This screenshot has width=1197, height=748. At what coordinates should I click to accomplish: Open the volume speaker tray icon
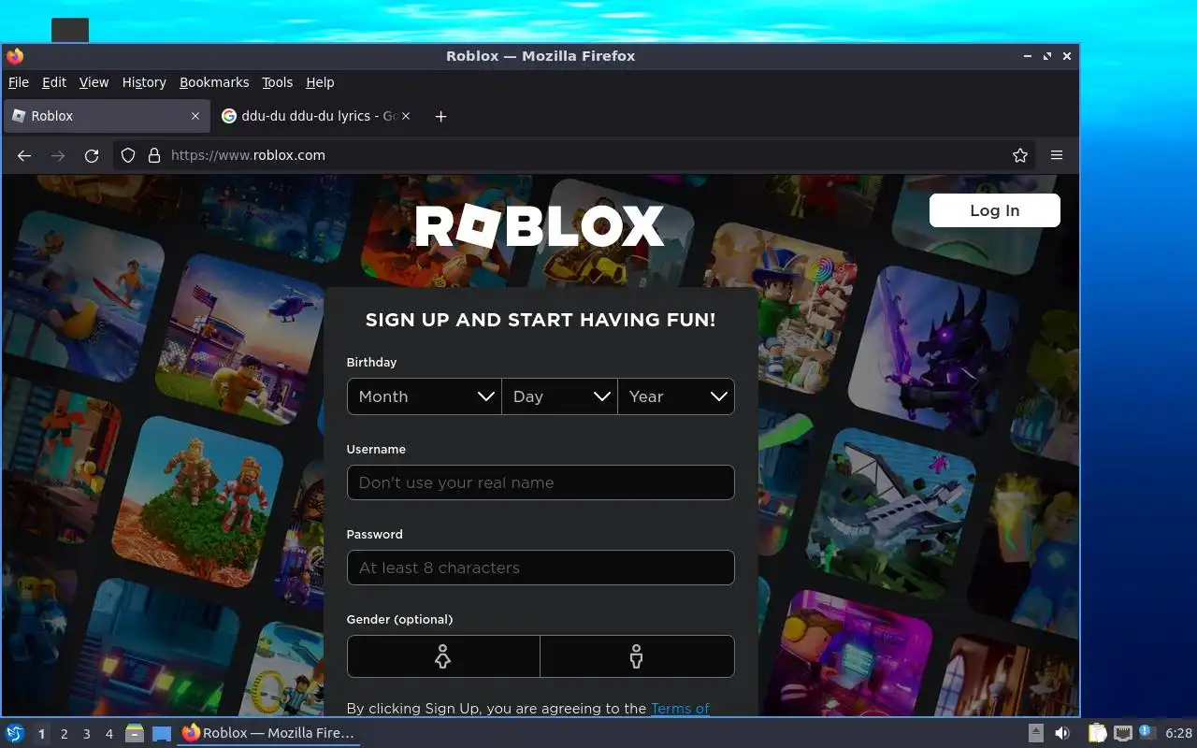point(1062,733)
